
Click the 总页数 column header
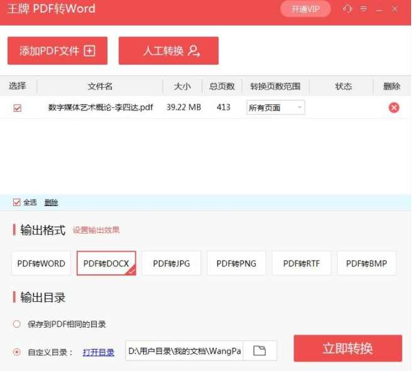point(222,86)
